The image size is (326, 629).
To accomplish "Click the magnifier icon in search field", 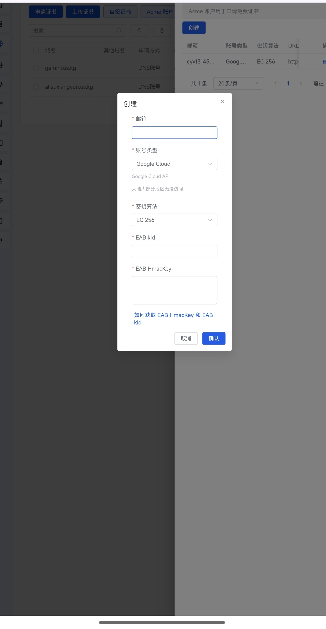I will click(x=119, y=30).
